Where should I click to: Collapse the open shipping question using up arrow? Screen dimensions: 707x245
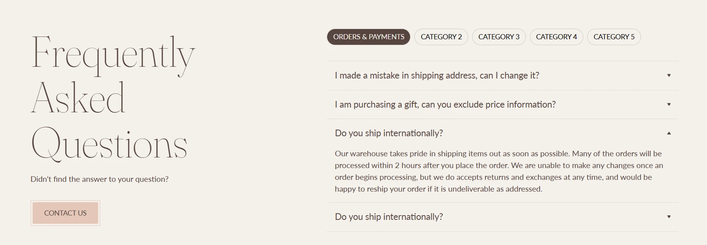coord(669,133)
